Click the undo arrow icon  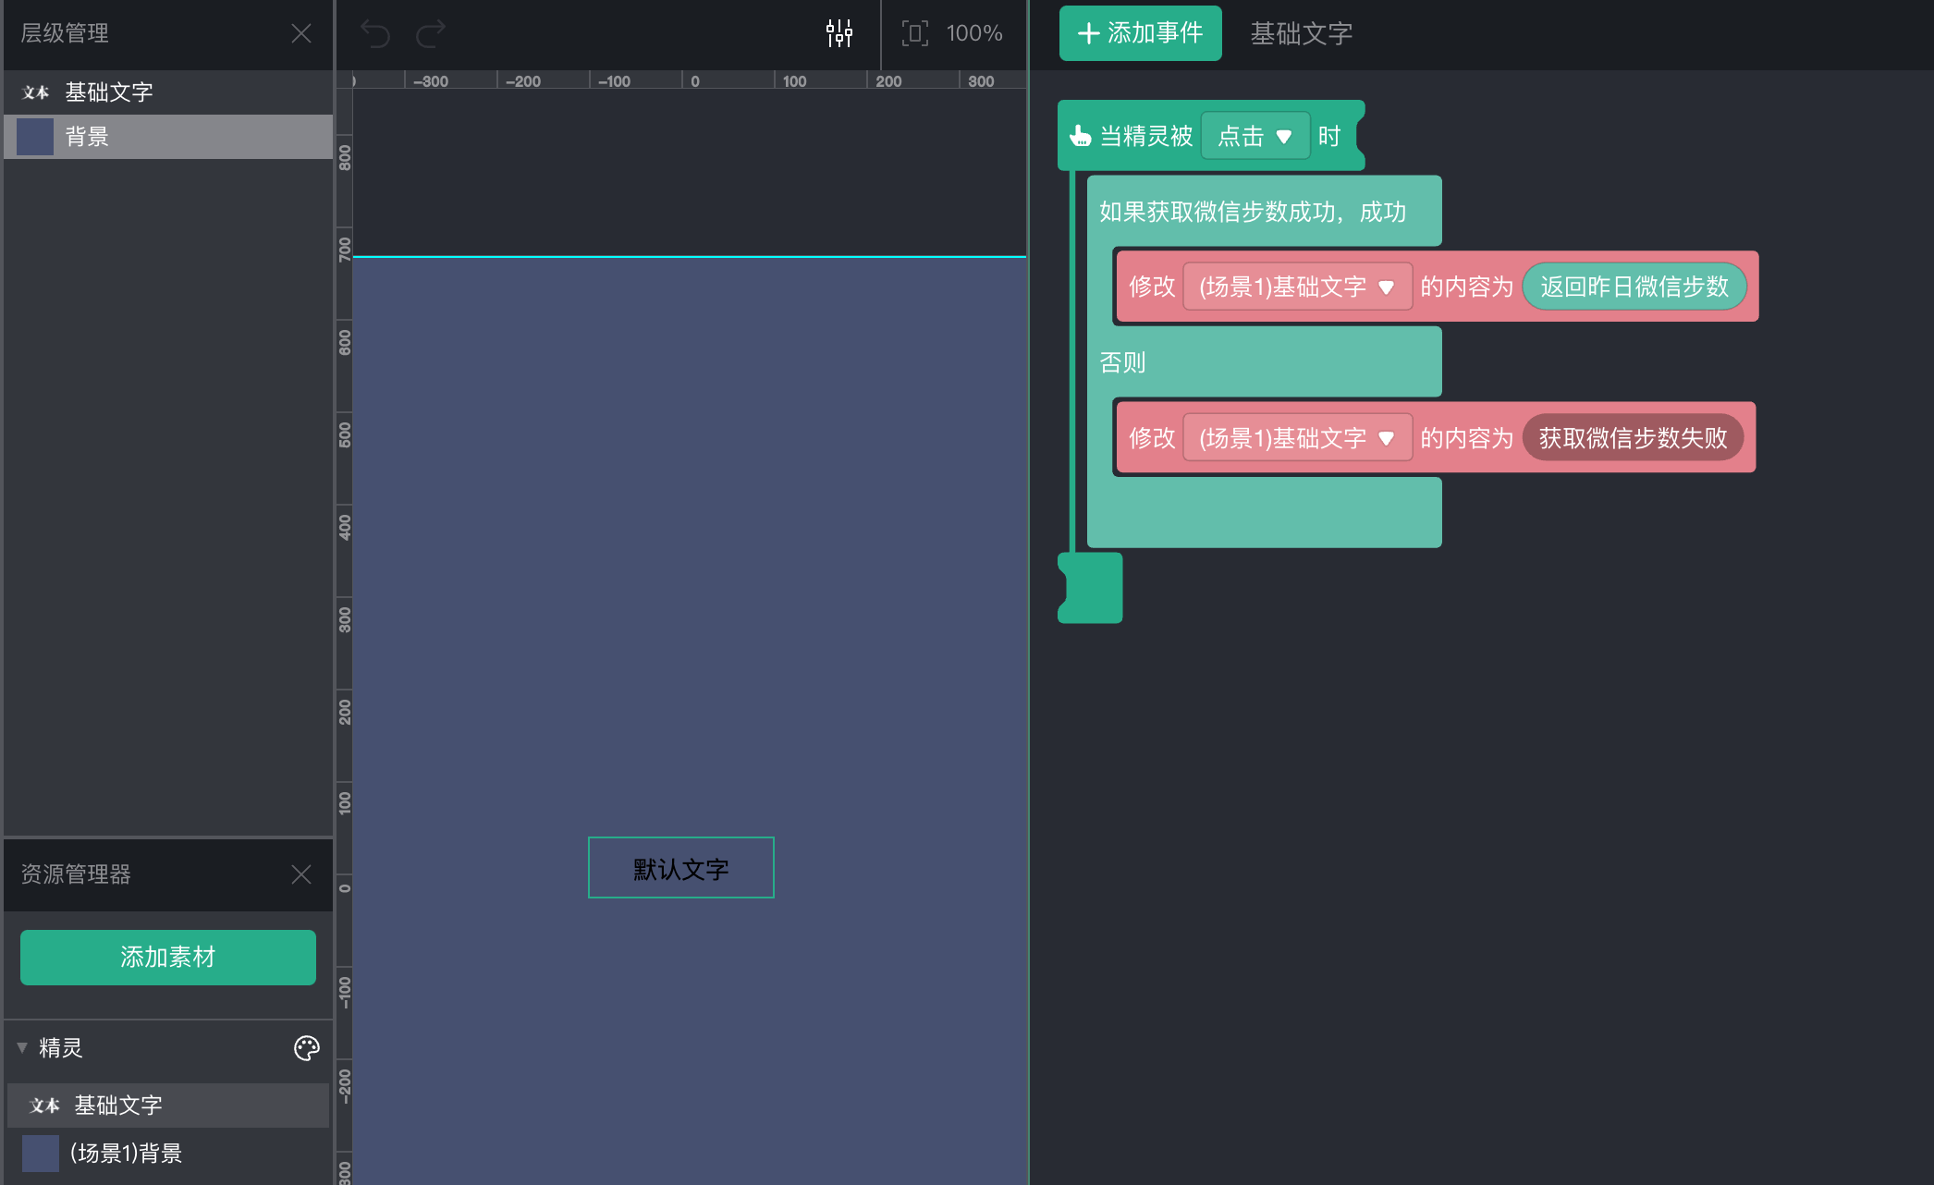click(x=375, y=34)
